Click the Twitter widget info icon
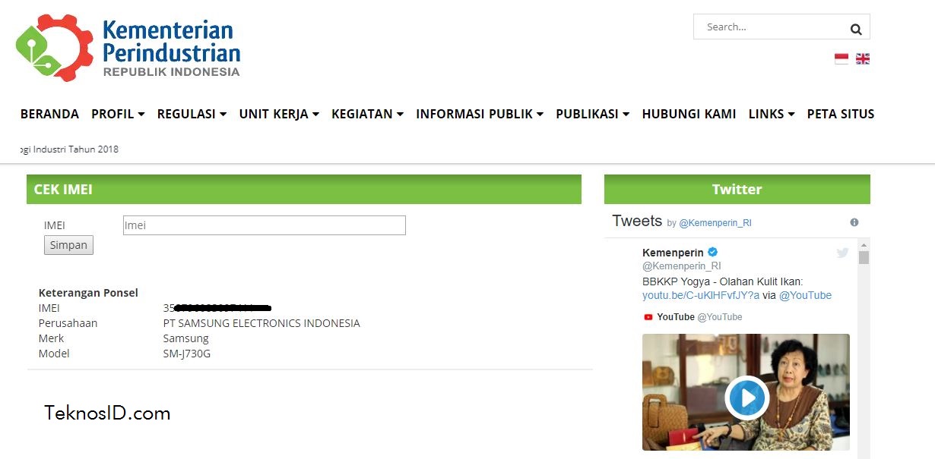 click(854, 222)
